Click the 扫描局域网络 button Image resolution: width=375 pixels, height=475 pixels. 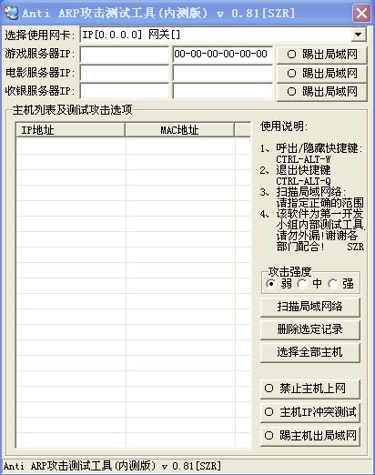[x=309, y=307]
